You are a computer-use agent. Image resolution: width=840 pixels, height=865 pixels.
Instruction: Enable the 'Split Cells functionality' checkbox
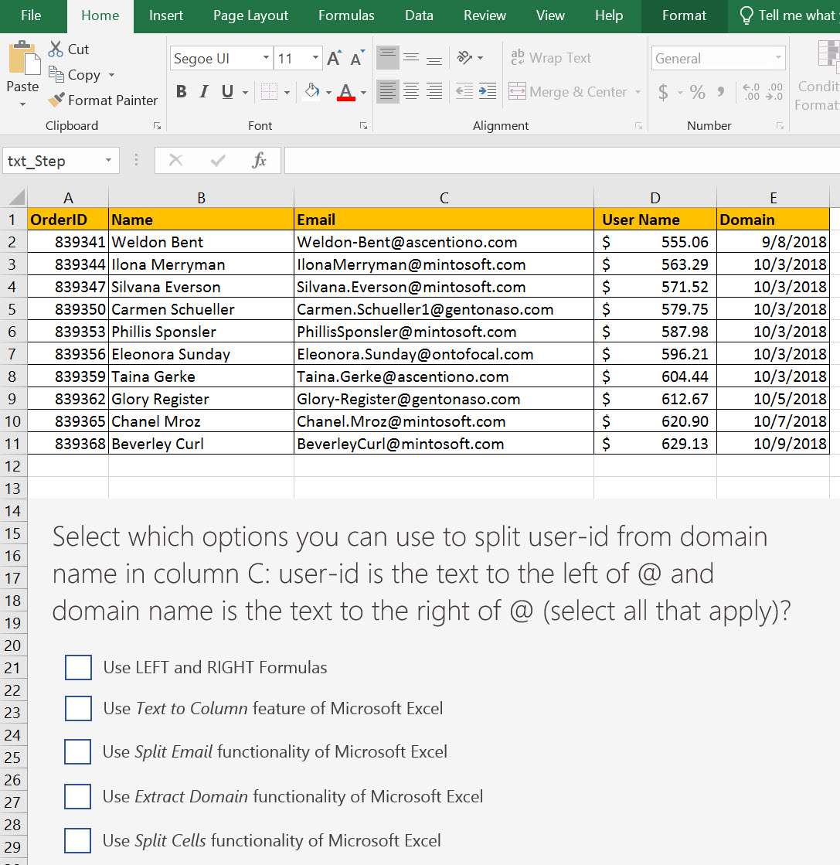coord(77,841)
